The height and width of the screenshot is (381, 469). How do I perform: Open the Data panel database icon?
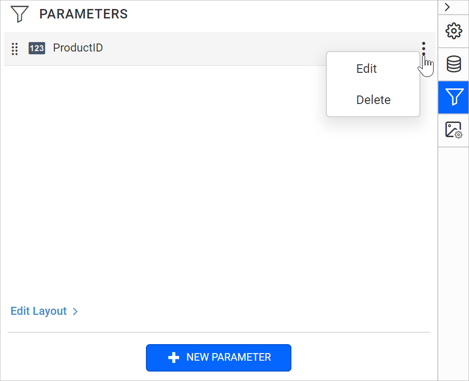[x=453, y=64]
